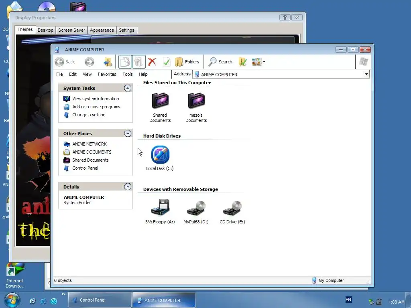Select mezo's Documents folder

click(x=196, y=107)
